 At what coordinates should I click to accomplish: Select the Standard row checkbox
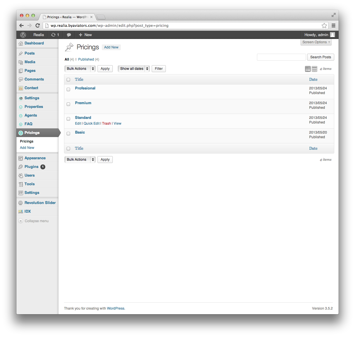pos(68,119)
